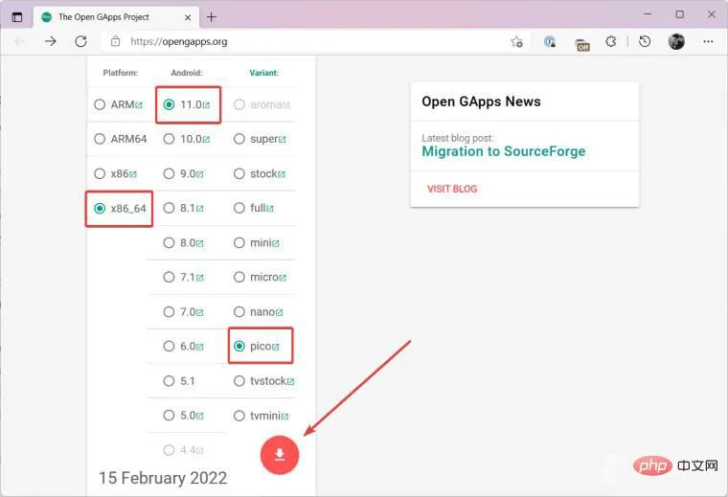Open info link icon beside mini
The width and height of the screenshot is (728, 497).
(x=276, y=243)
